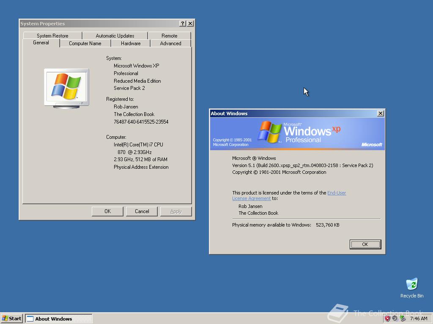
Task: Select the General tab
Action: [41, 43]
